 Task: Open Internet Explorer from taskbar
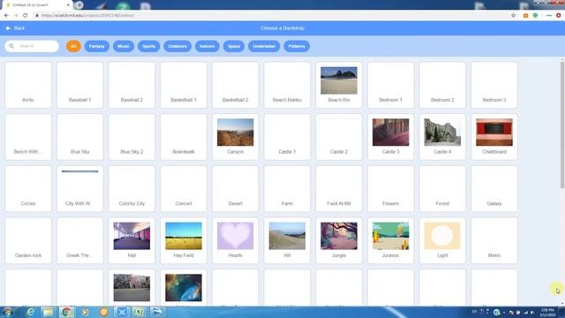click(x=31, y=312)
